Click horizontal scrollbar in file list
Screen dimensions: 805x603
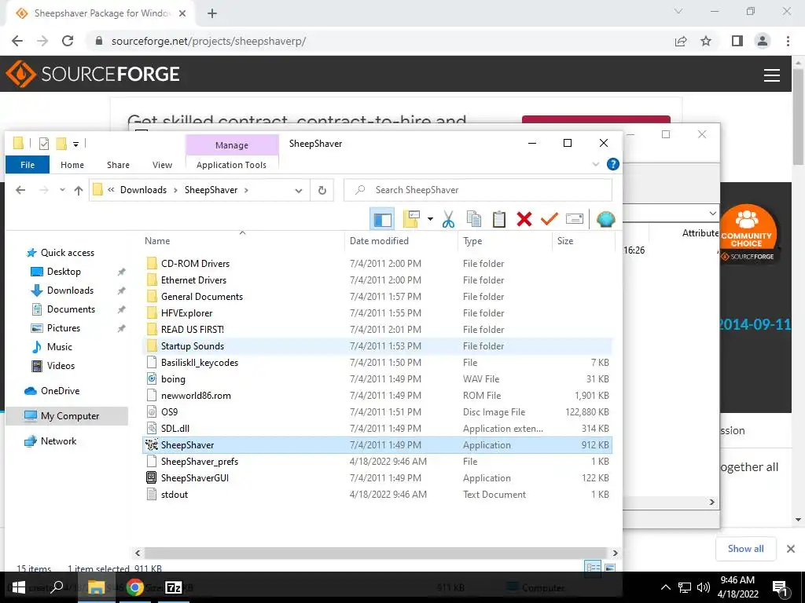click(376, 553)
